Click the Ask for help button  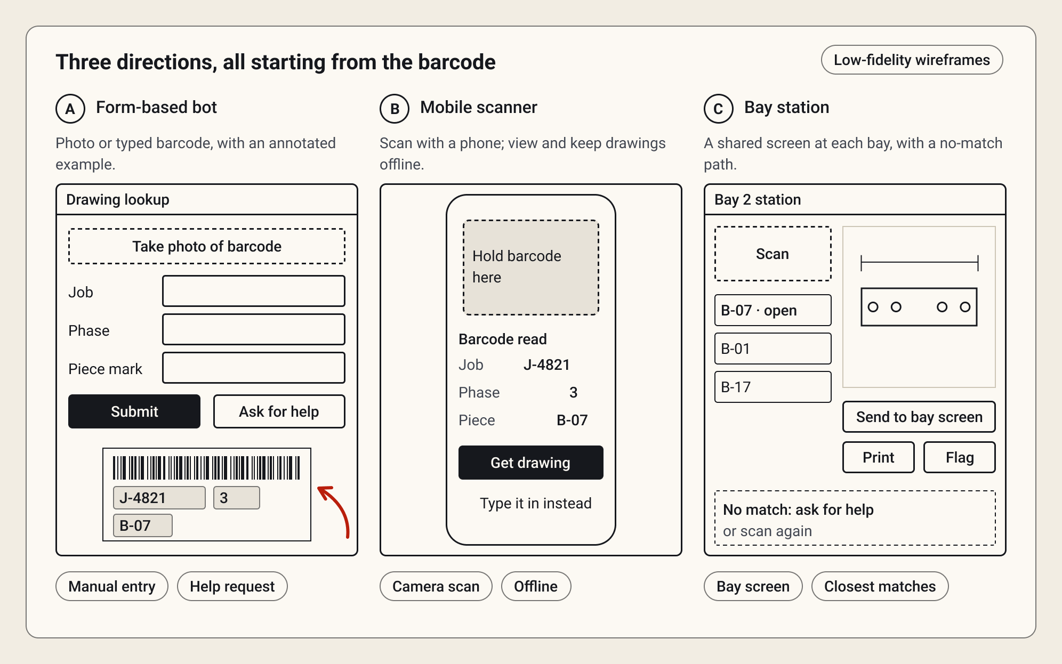tap(279, 411)
